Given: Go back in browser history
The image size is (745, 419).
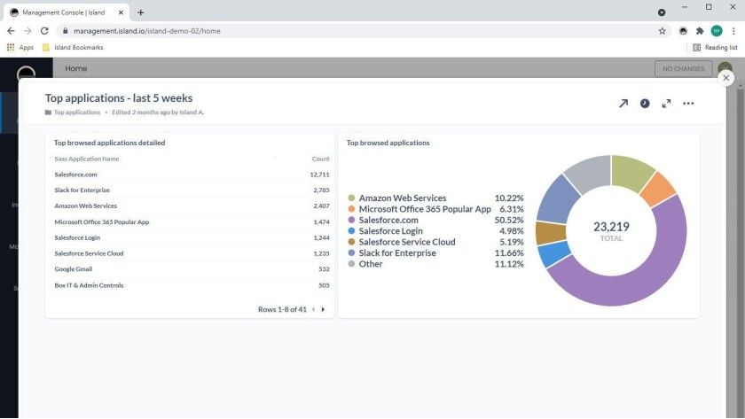Looking at the screenshot, I should [x=11, y=31].
